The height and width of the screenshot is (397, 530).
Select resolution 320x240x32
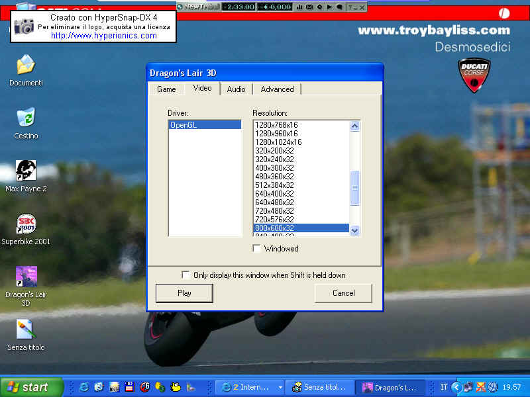(301, 159)
